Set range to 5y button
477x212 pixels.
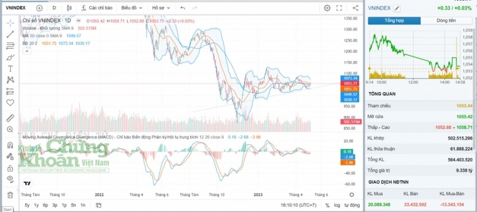[x=27, y=205]
